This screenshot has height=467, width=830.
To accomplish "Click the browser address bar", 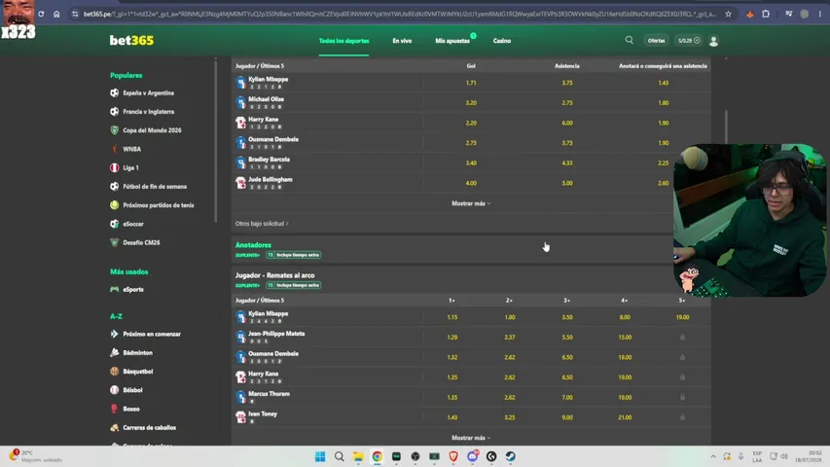I will click(400, 15).
